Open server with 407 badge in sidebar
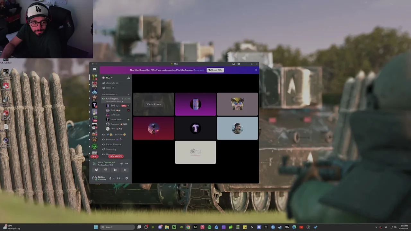The image size is (411, 231). click(x=94, y=119)
